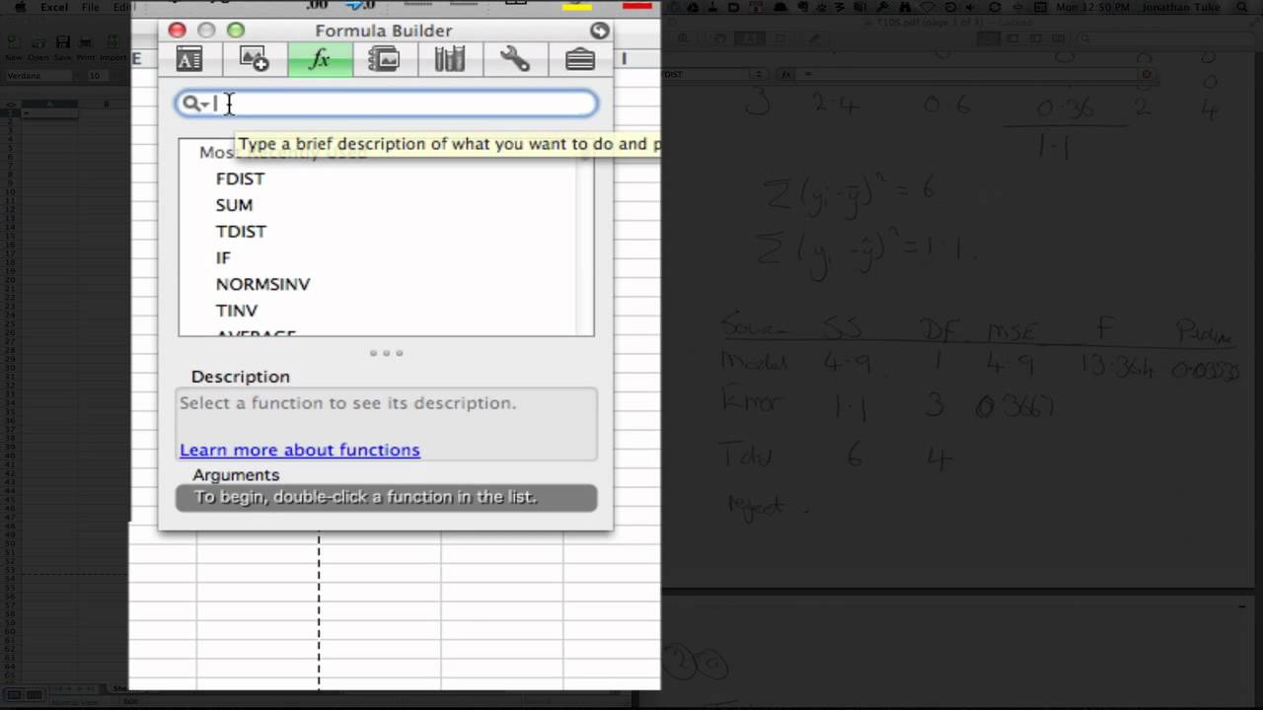
Task: Select column I header in spreadsheet
Action: coord(624,59)
